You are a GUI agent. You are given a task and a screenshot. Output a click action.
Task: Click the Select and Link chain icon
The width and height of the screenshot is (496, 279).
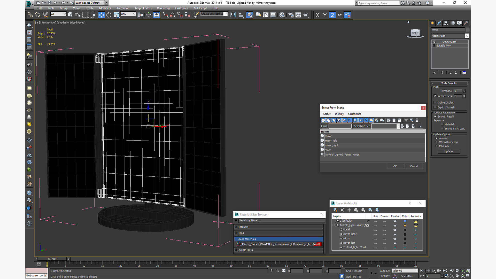tap(30, 15)
